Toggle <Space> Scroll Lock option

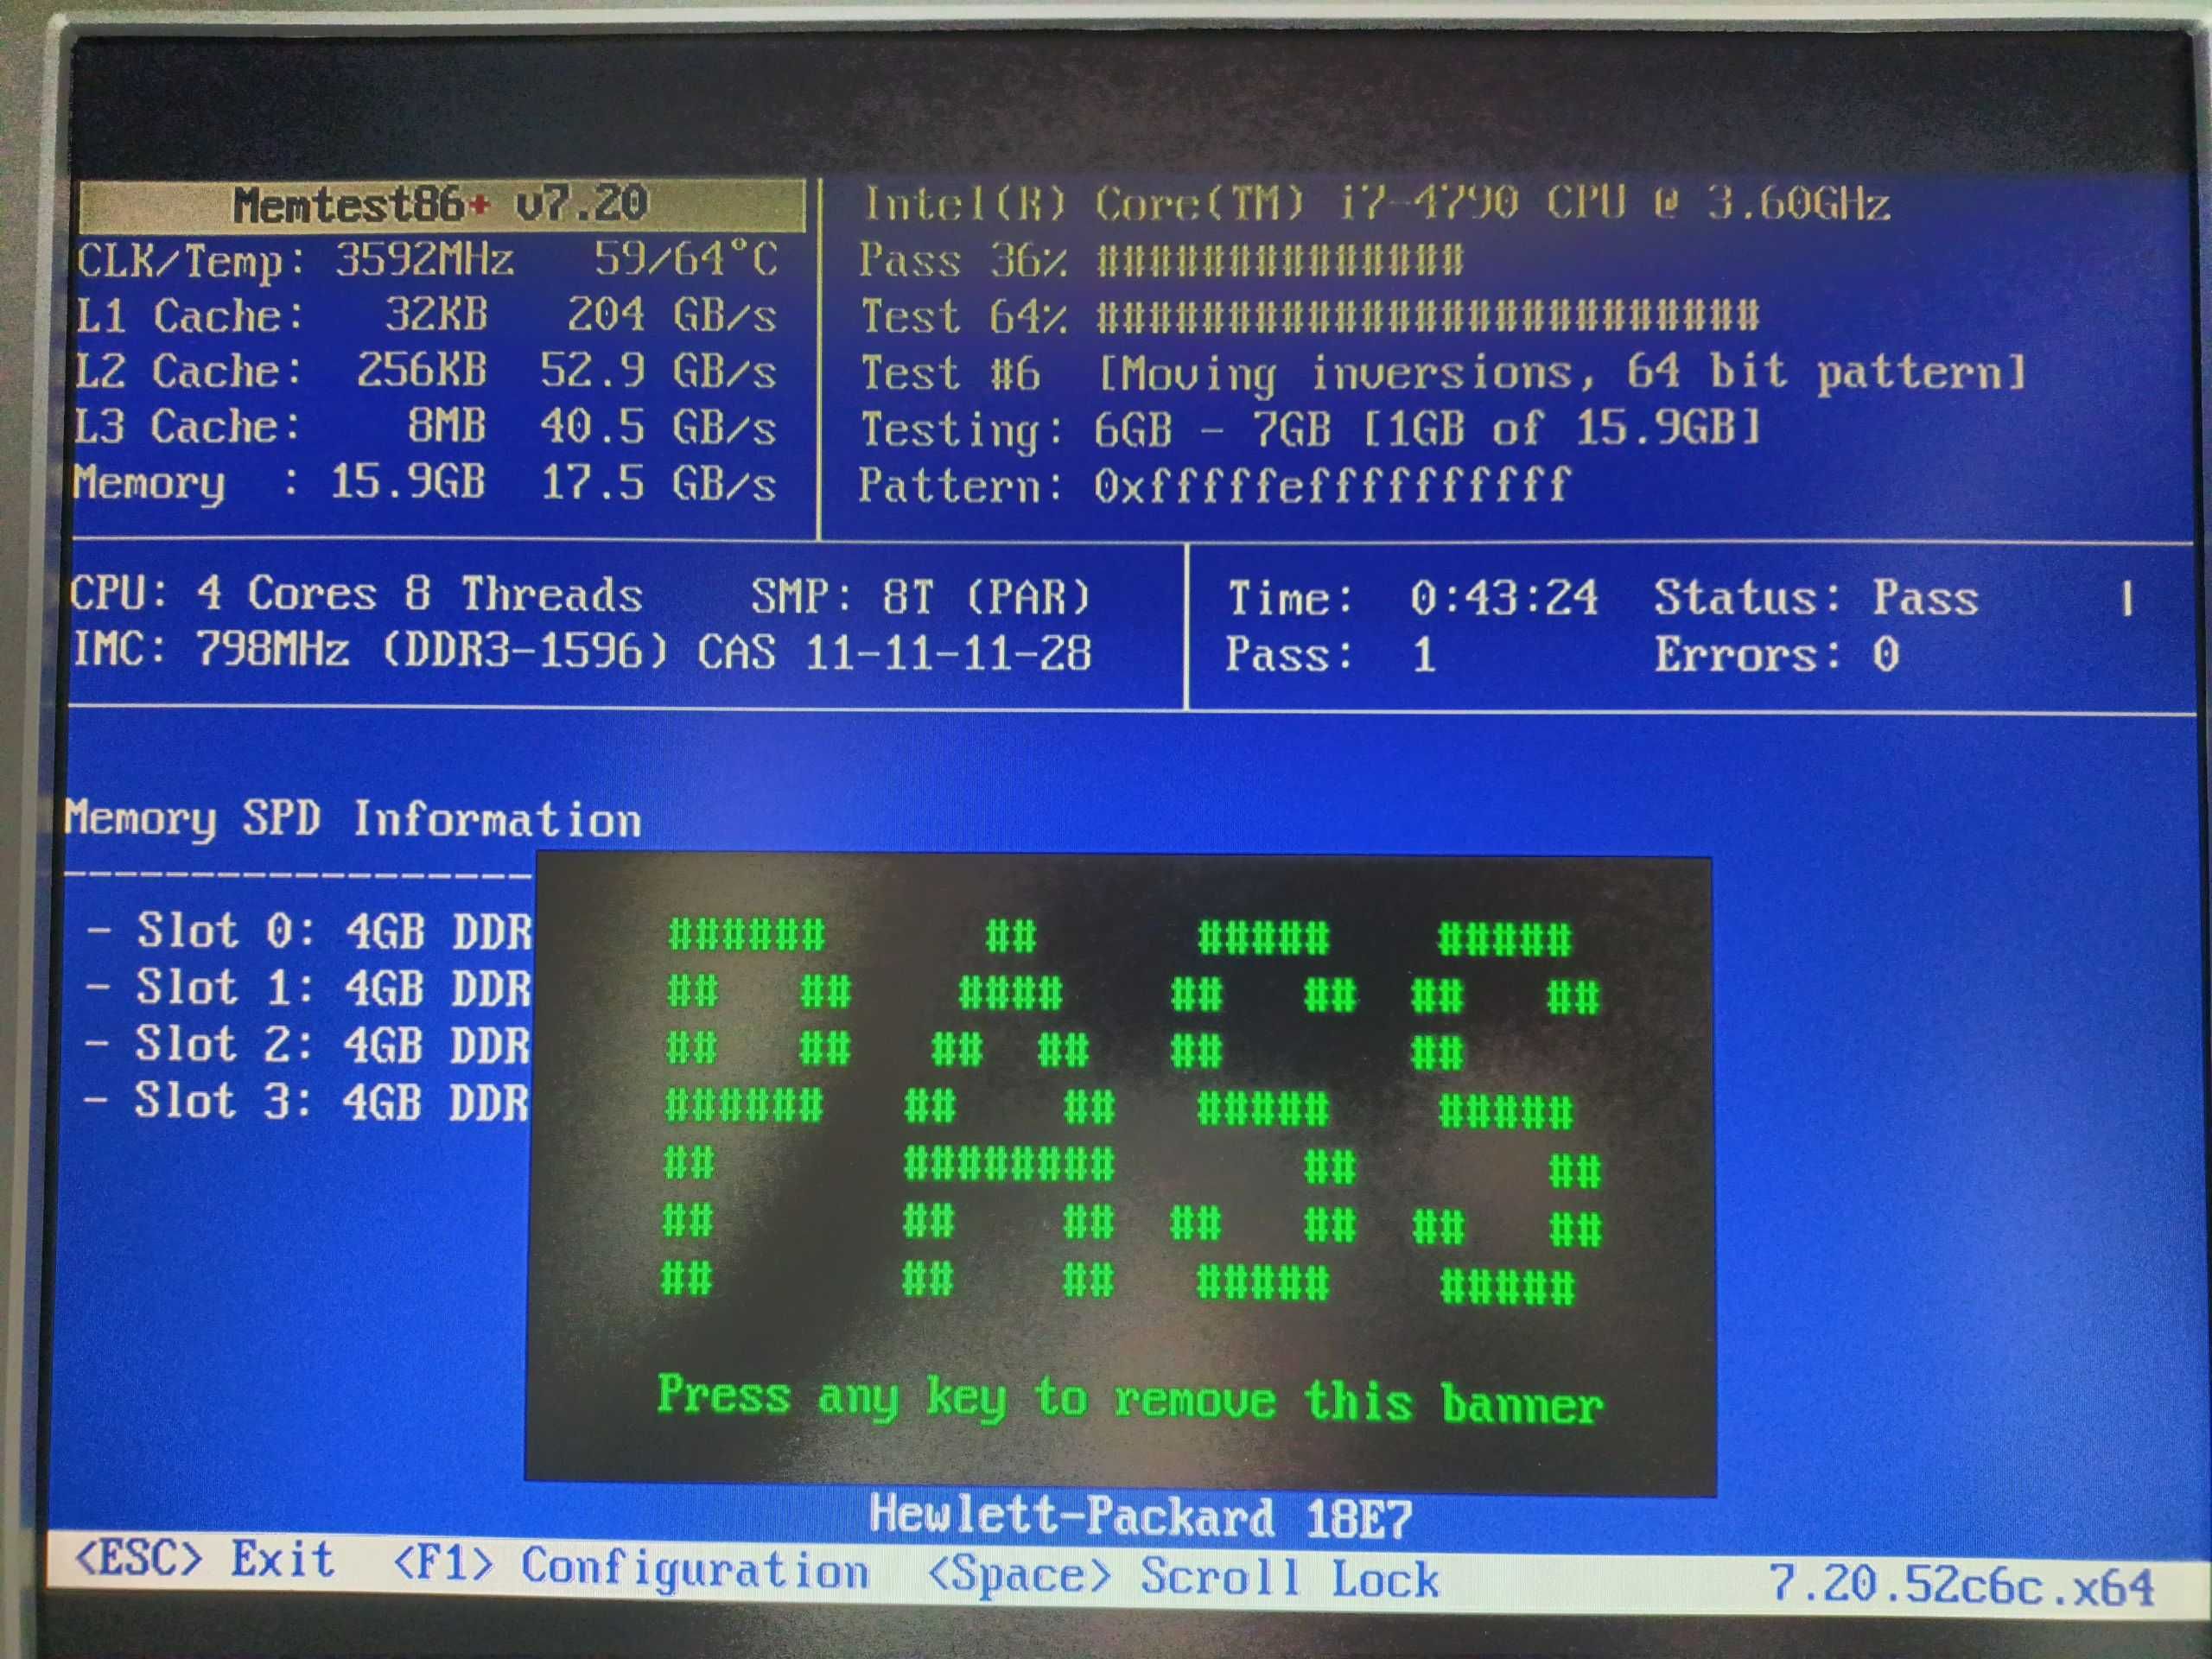[x=1183, y=1577]
